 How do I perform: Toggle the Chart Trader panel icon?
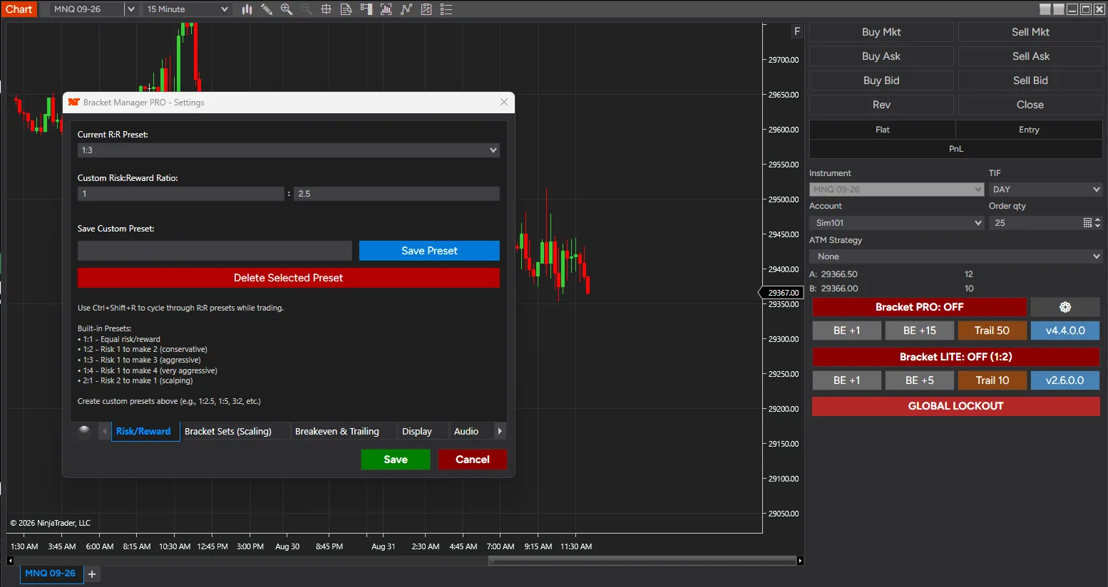(366, 9)
